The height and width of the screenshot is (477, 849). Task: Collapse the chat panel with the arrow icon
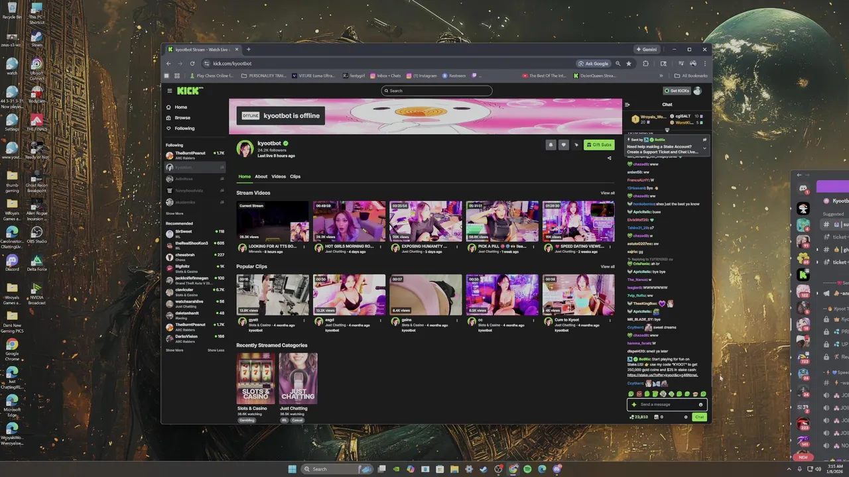627,104
